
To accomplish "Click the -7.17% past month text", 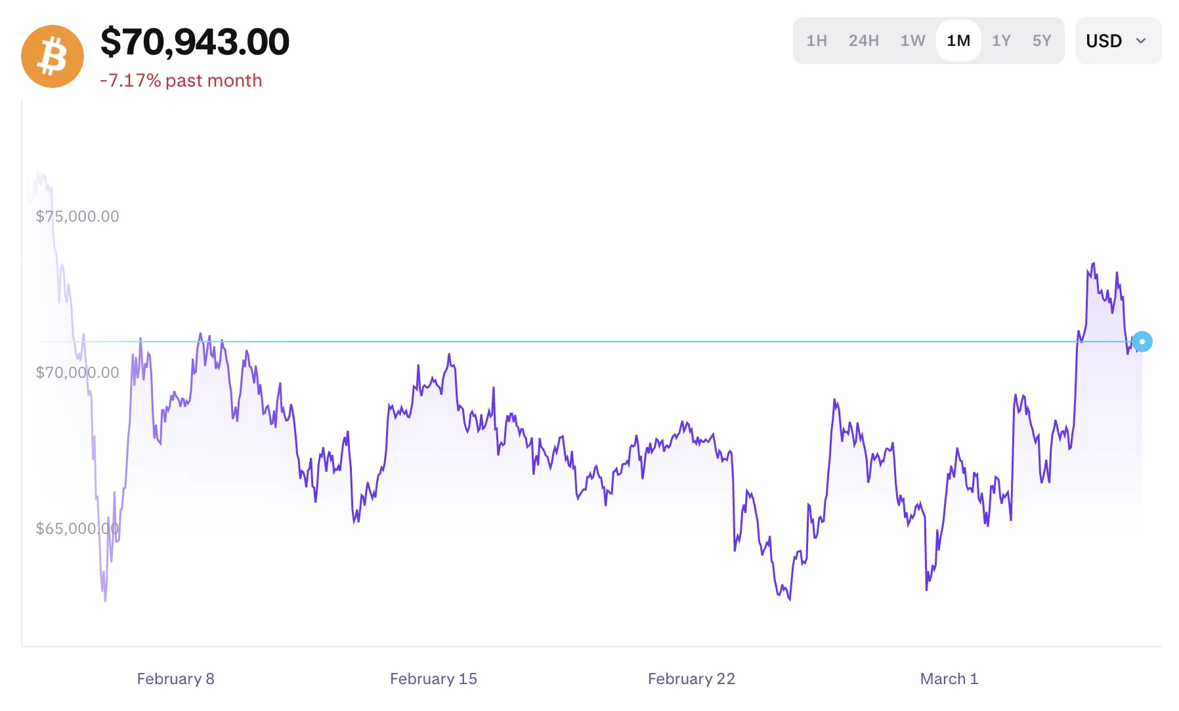I will tap(181, 81).
